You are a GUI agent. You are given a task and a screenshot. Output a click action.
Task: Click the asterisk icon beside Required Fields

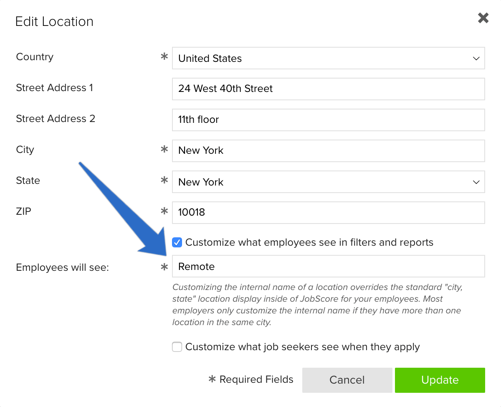point(212,379)
